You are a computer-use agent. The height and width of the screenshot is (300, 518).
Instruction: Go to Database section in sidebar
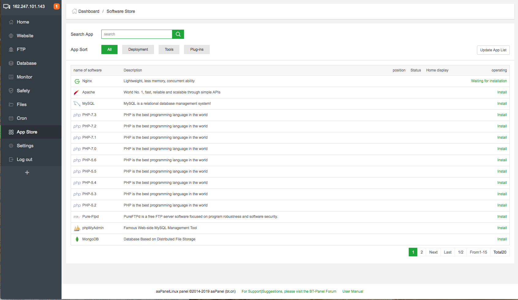(26, 63)
